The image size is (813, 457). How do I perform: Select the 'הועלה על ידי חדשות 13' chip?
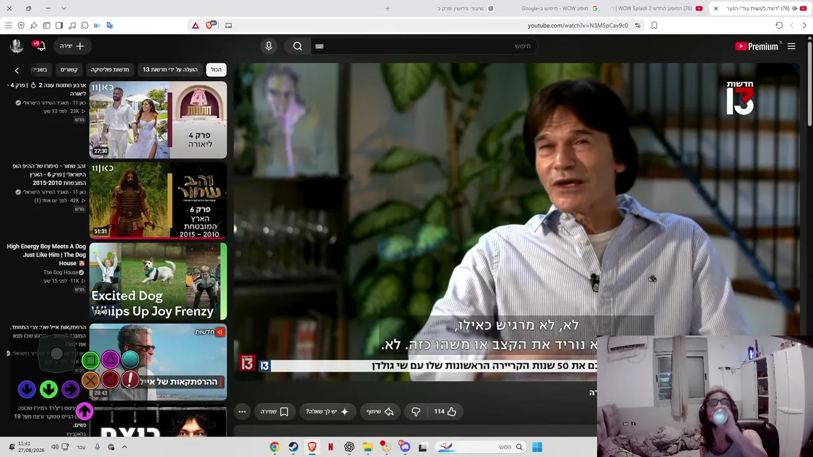pos(170,70)
